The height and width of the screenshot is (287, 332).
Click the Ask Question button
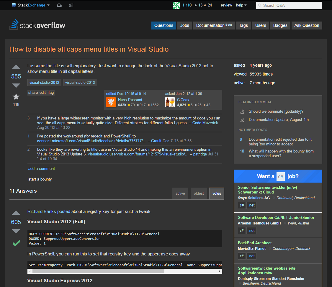click(307, 25)
